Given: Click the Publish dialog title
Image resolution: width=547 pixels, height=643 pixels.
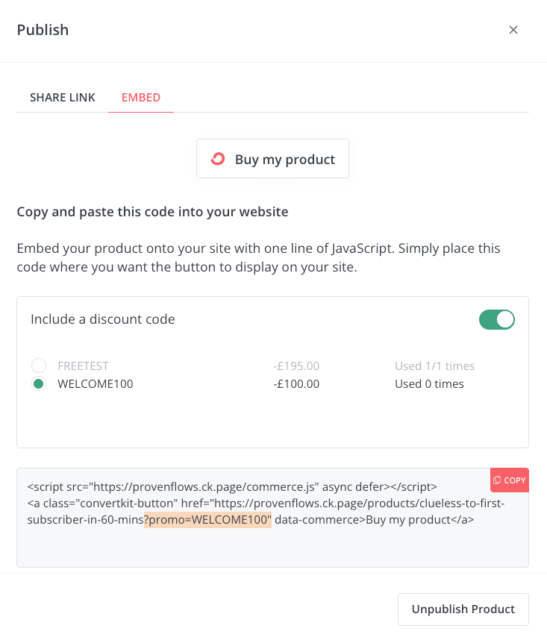Looking at the screenshot, I should 43,30.
